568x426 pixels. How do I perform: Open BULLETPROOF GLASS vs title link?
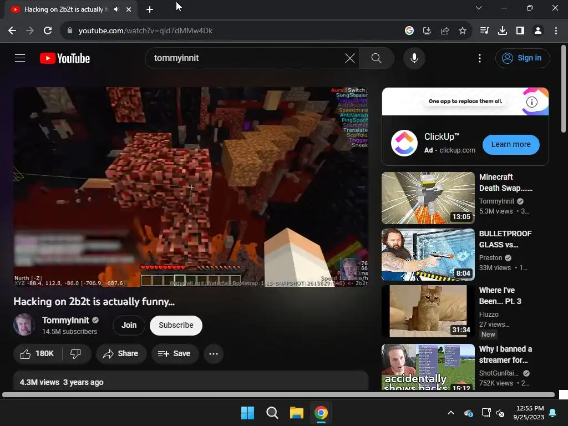click(x=505, y=239)
